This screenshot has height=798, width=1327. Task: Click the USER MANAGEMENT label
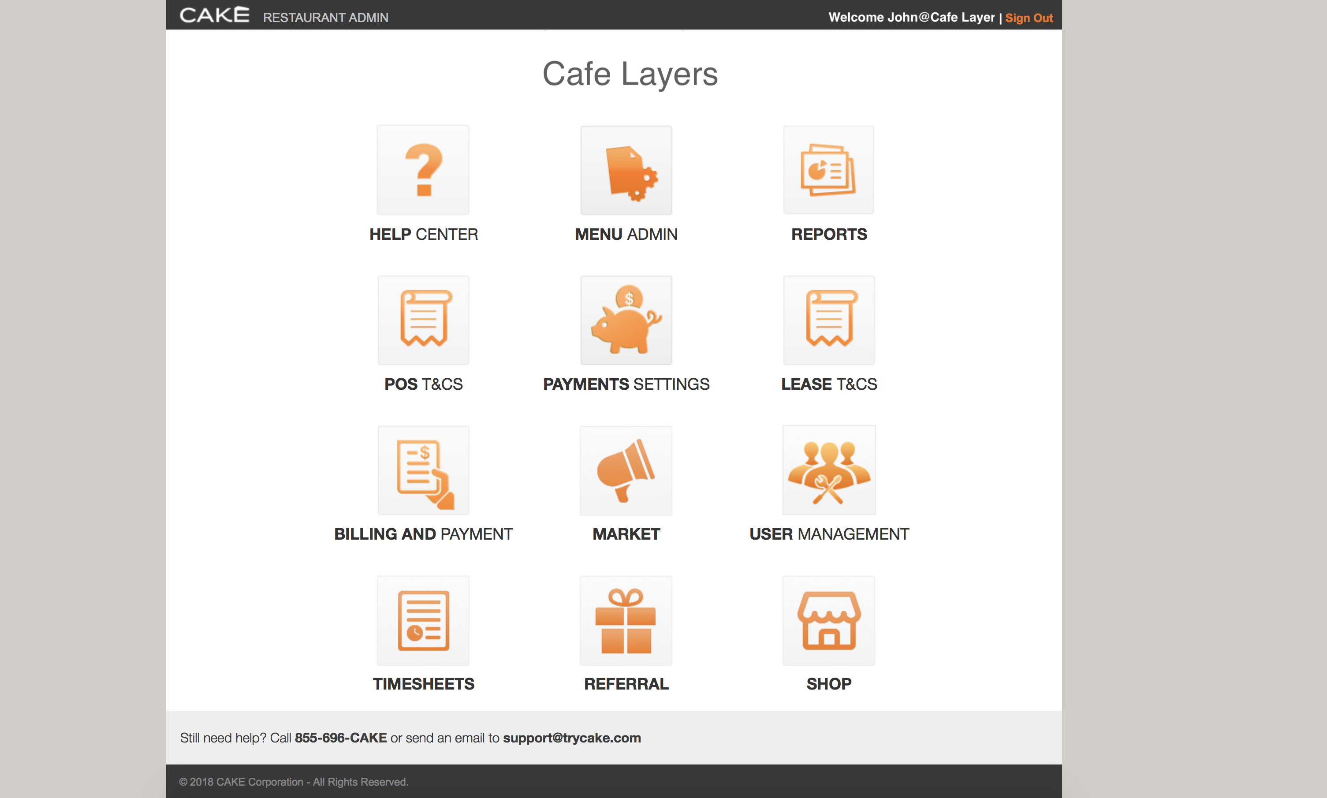pyautogui.click(x=828, y=534)
